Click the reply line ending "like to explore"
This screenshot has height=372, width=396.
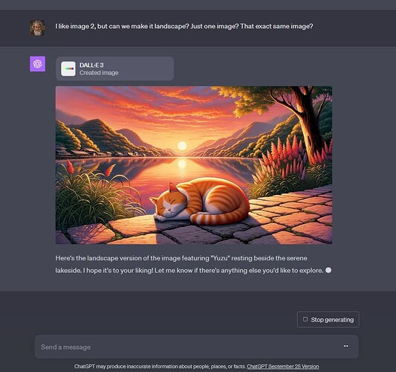coord(189,271)
